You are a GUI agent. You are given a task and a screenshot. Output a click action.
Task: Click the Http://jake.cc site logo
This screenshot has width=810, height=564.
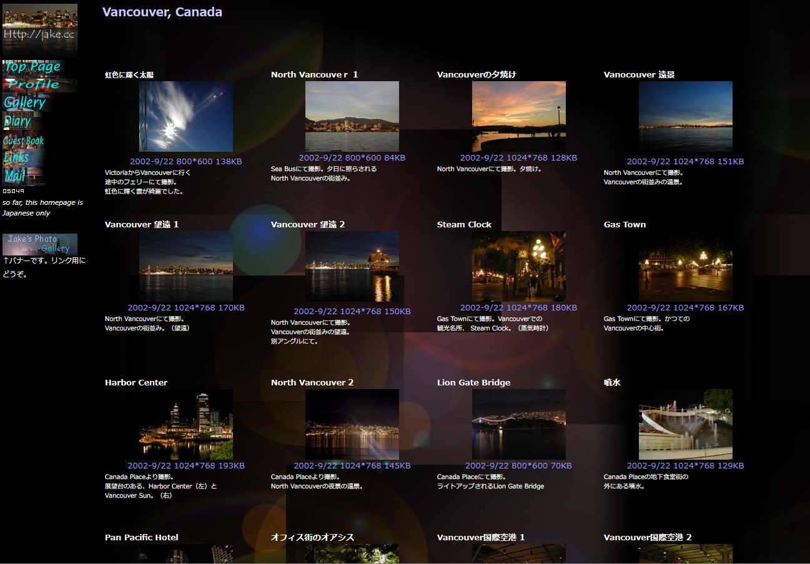coord(40,31)
